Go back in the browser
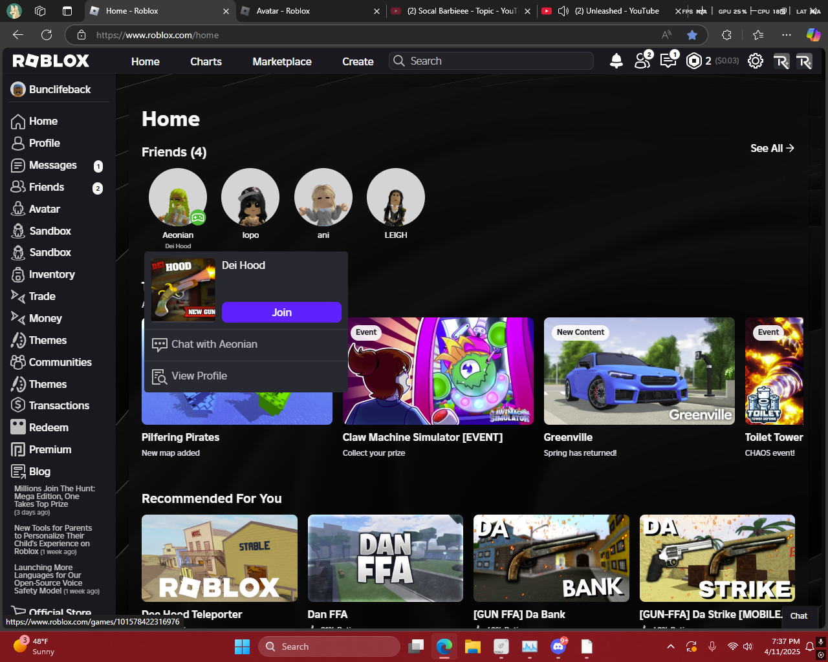828x662 pixels. [x=18, y=35]
